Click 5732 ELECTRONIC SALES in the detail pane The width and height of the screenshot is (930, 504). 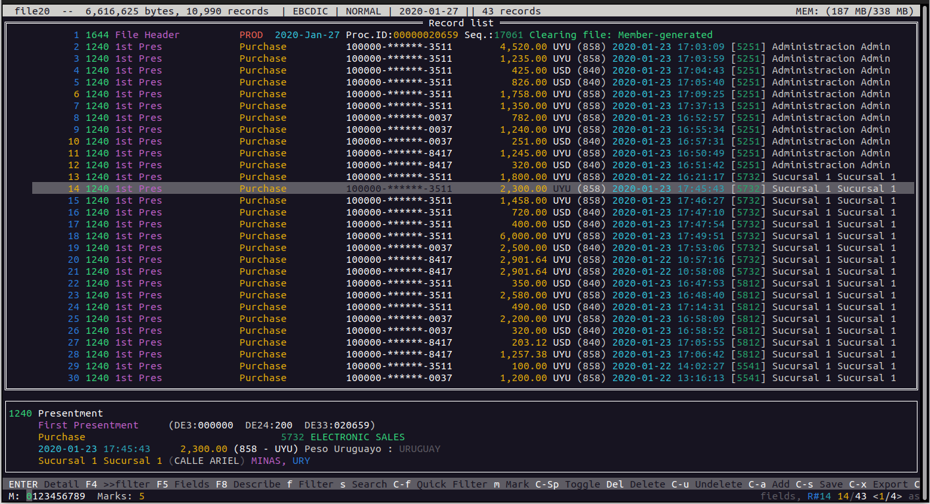click(343, 437)
